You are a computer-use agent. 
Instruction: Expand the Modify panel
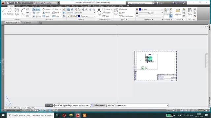pyautogui.click(x=49, y=19)
